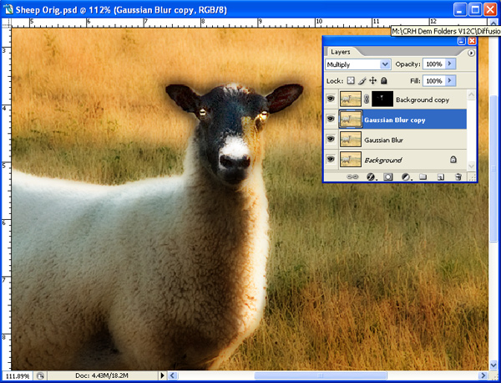This screenshot has width=501, height=383.
Task: Click the Background copy image thumbnail
Action: click(x=351, y=99)
